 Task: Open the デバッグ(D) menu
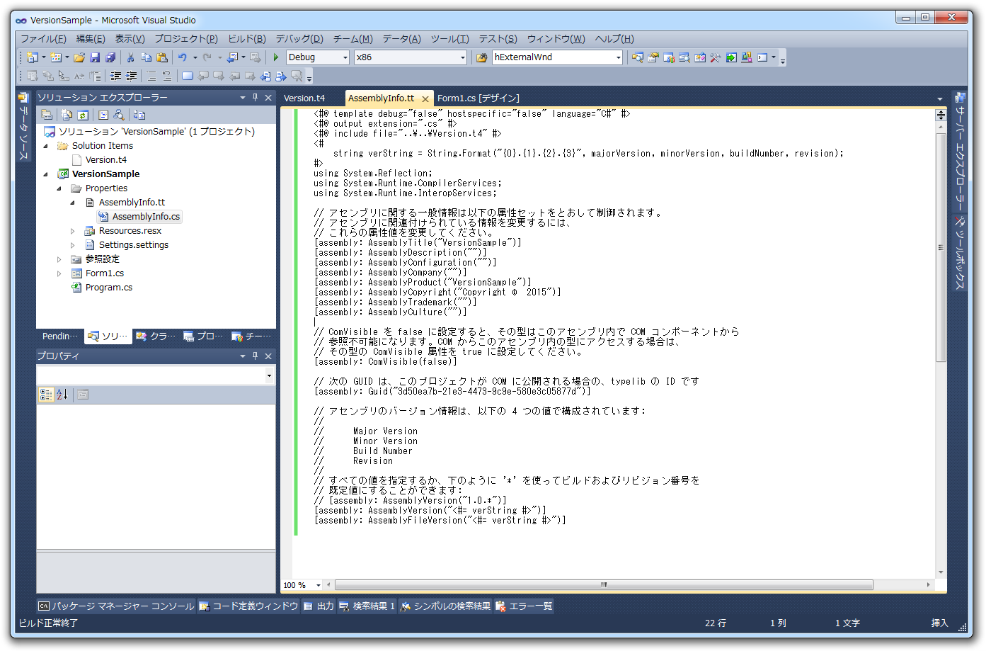point(299,39)
